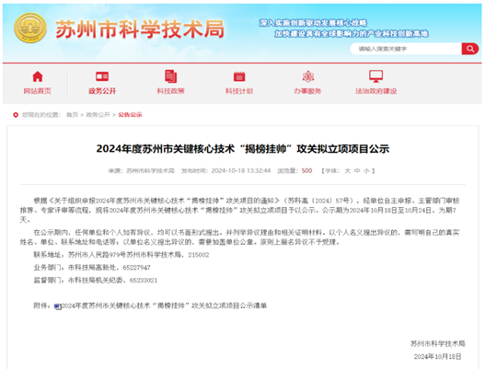
Task: Open the 网站首页 home icon
Action: 38,76
